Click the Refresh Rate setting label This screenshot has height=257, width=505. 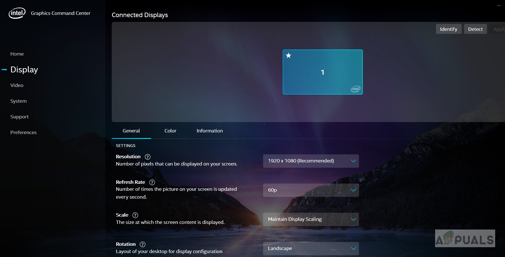pyautogui.click(x=131, y=182)
